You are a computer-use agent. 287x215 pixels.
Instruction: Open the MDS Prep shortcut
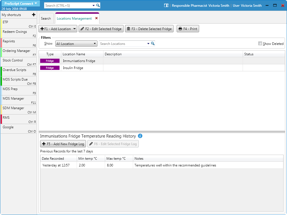(x=19, y=91)
